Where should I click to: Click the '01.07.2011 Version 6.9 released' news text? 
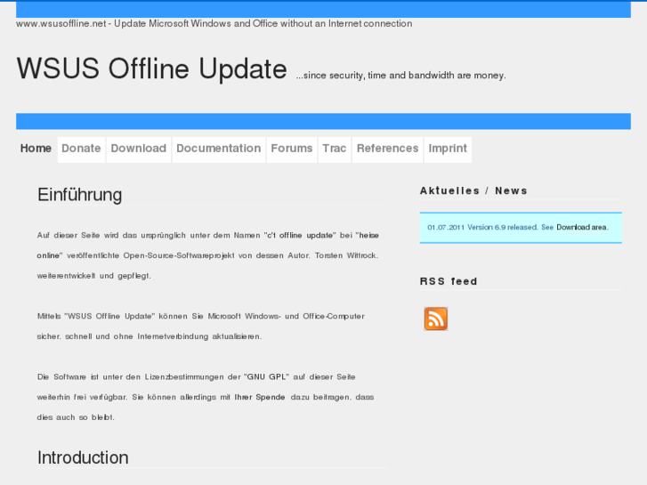(x=482, y=228)
